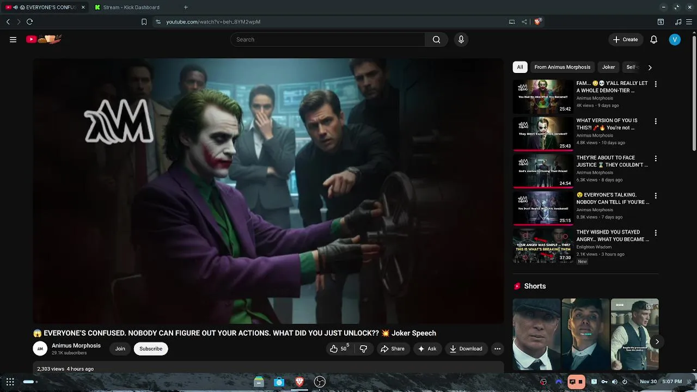Open options for 'EVERYONE'S TALKING' video
The height and width of the screenshot is (392, 697).
coord(656,195)
